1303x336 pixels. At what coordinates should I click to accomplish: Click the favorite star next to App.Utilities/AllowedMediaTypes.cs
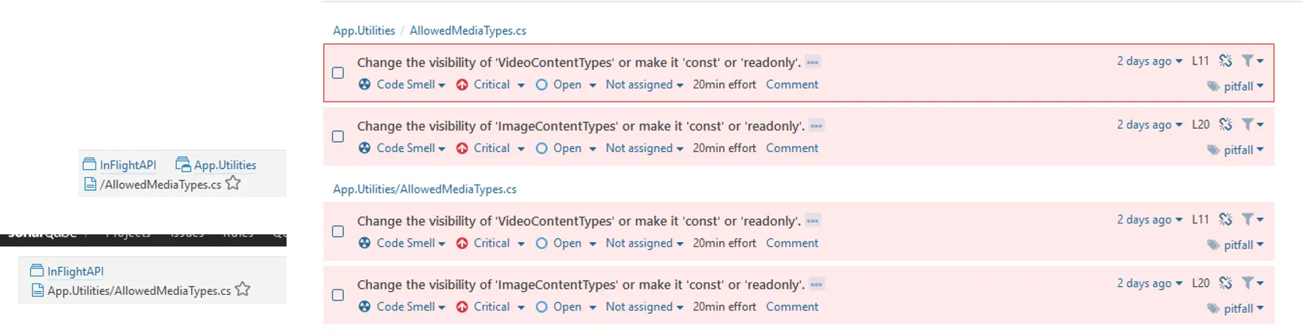point(242,289)
